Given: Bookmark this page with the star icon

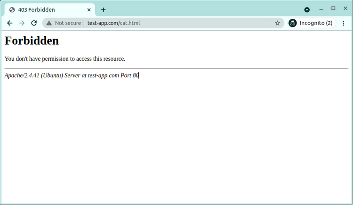Looking at the screenshot, I should pos(277,23).
